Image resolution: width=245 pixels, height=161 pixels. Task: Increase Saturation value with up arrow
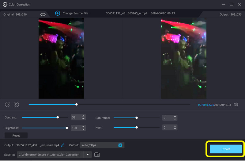[x=175, y=117]
